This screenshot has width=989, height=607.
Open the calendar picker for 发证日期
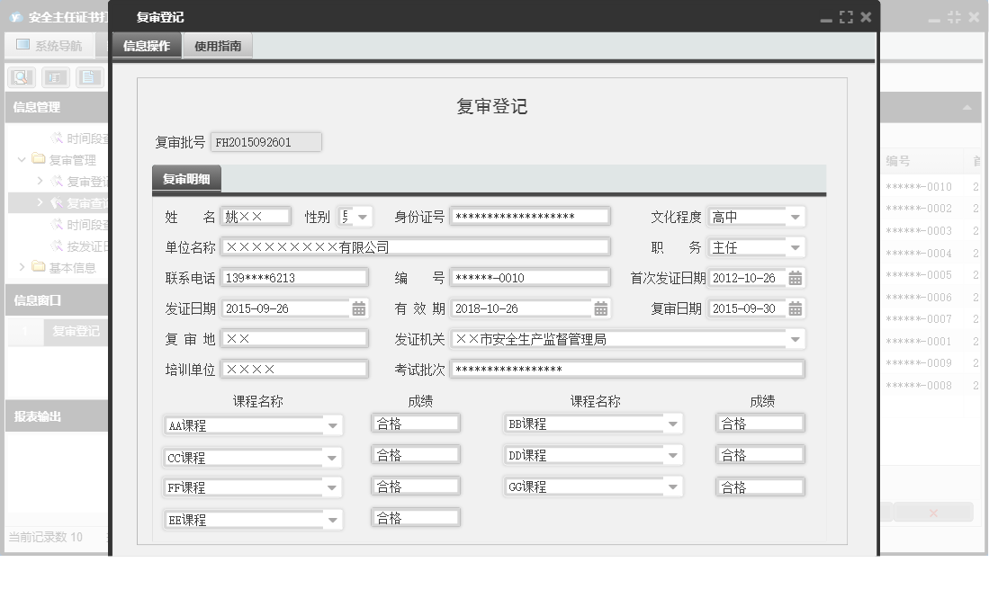click(x=357, y=308)
